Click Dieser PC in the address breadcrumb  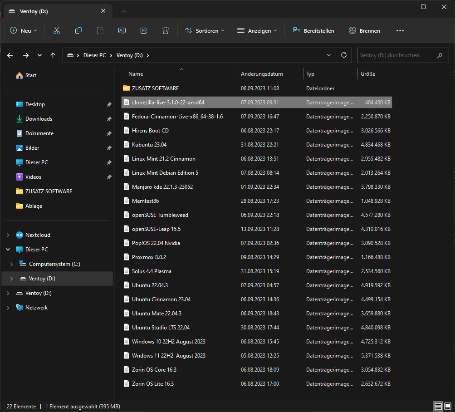[x=95, y=55]
